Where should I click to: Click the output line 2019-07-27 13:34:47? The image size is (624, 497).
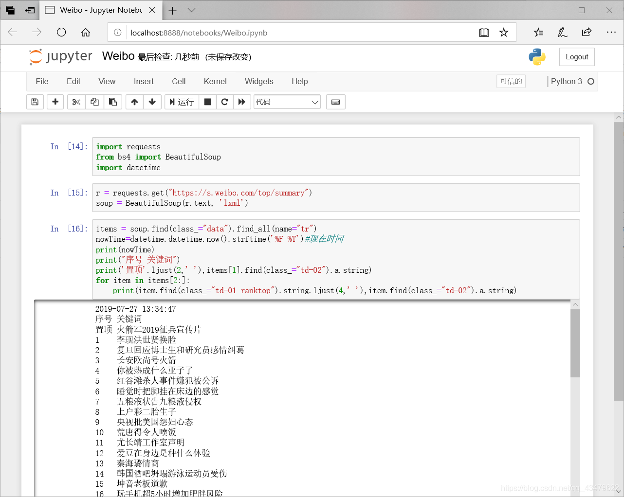[x=136, y=309]
